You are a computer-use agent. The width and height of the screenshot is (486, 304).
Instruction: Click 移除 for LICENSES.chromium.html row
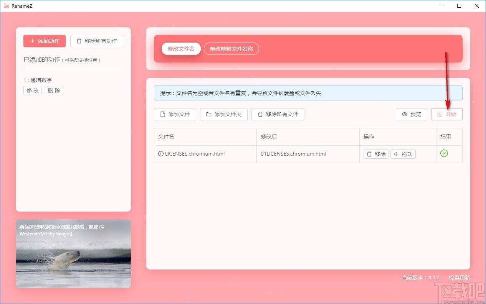click(376, 154)
